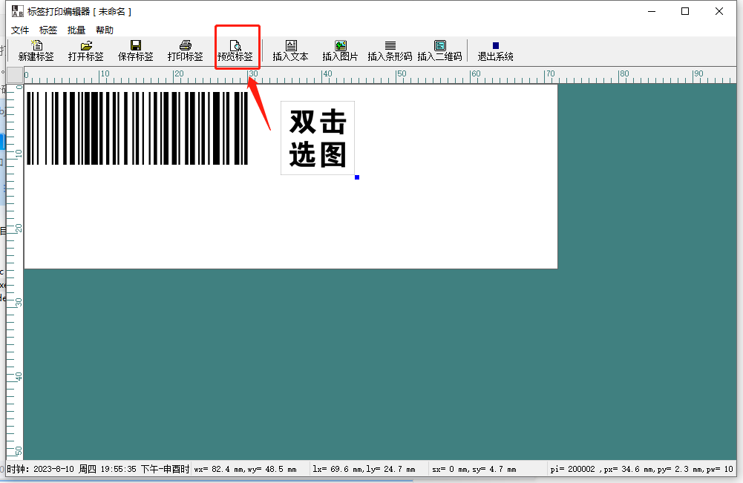
Task: Add a QR code with 插入二维码
Action: [439, 50]
